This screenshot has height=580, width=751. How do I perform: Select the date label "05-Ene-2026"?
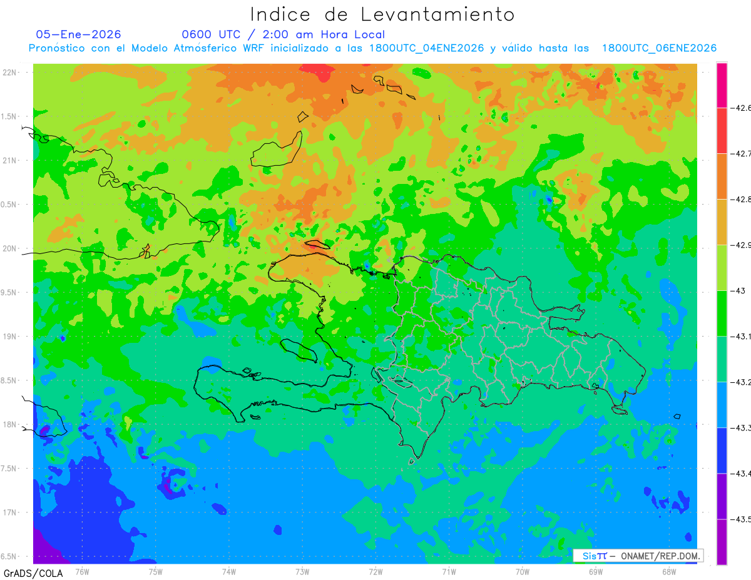click(x=78, y=34)
